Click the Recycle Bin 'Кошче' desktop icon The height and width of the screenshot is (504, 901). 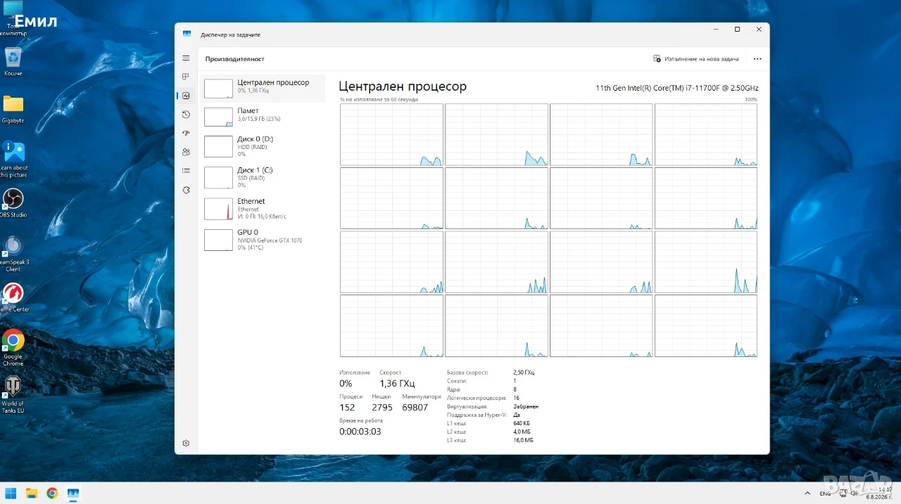coord(13,62)
